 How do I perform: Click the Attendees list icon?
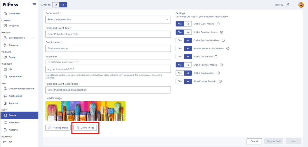[x=5, y=122]
